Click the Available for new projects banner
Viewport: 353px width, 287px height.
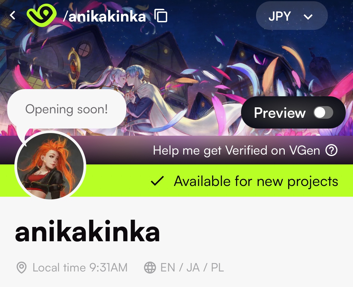point(177,181)
